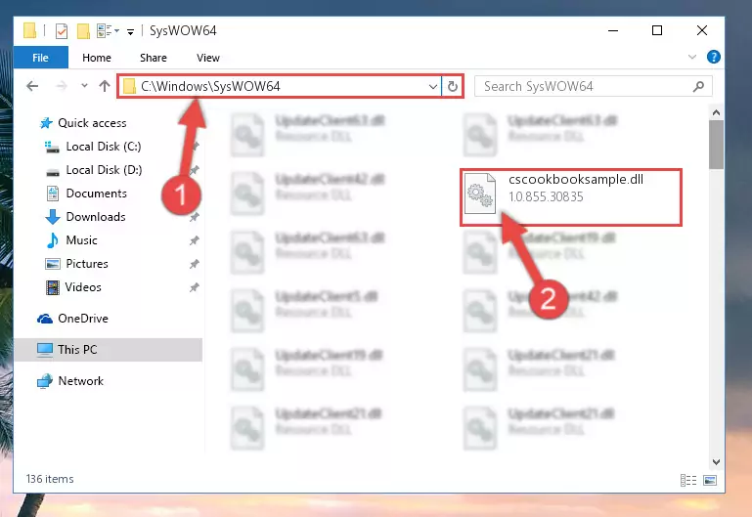Screen dimensions: 752x517
Task: Open Videos in the navigation pane
Action: pos(83,287)
